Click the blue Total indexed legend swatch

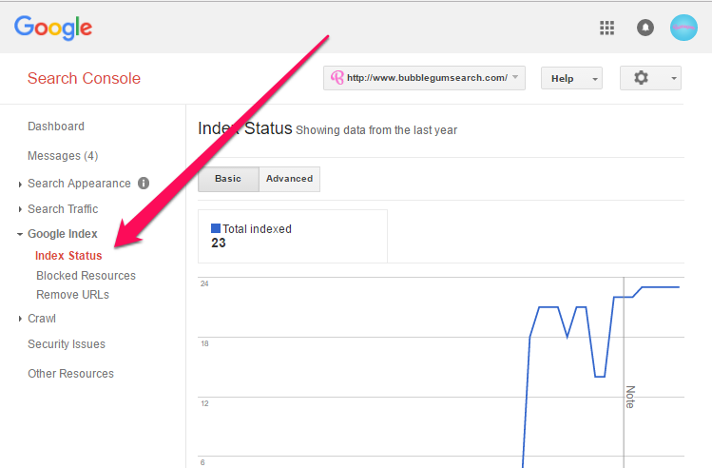coord(216,228)
